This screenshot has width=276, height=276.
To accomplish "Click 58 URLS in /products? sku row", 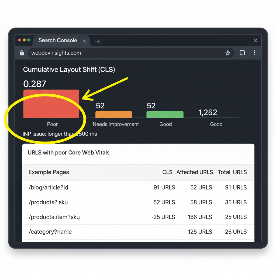I will click(201, 202).
